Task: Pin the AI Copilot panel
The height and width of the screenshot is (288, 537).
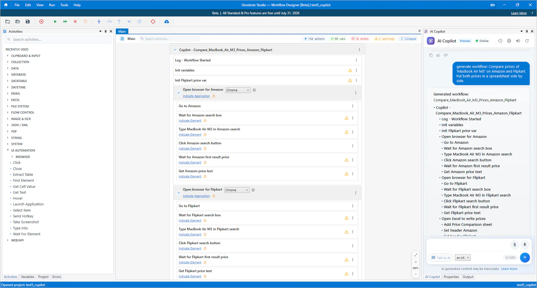Action: tap(527, 32)
